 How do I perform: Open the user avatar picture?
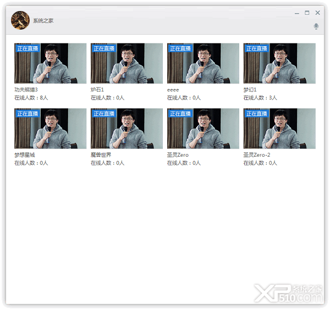click(20, 20)
